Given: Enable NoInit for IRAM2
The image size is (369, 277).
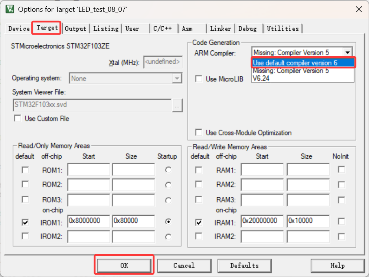Looking at the screenshot, I should pyautogui.click(x=341, y=237).
